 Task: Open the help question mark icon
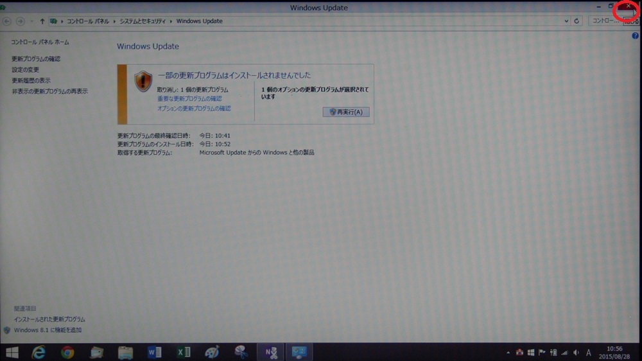[635, 35]
